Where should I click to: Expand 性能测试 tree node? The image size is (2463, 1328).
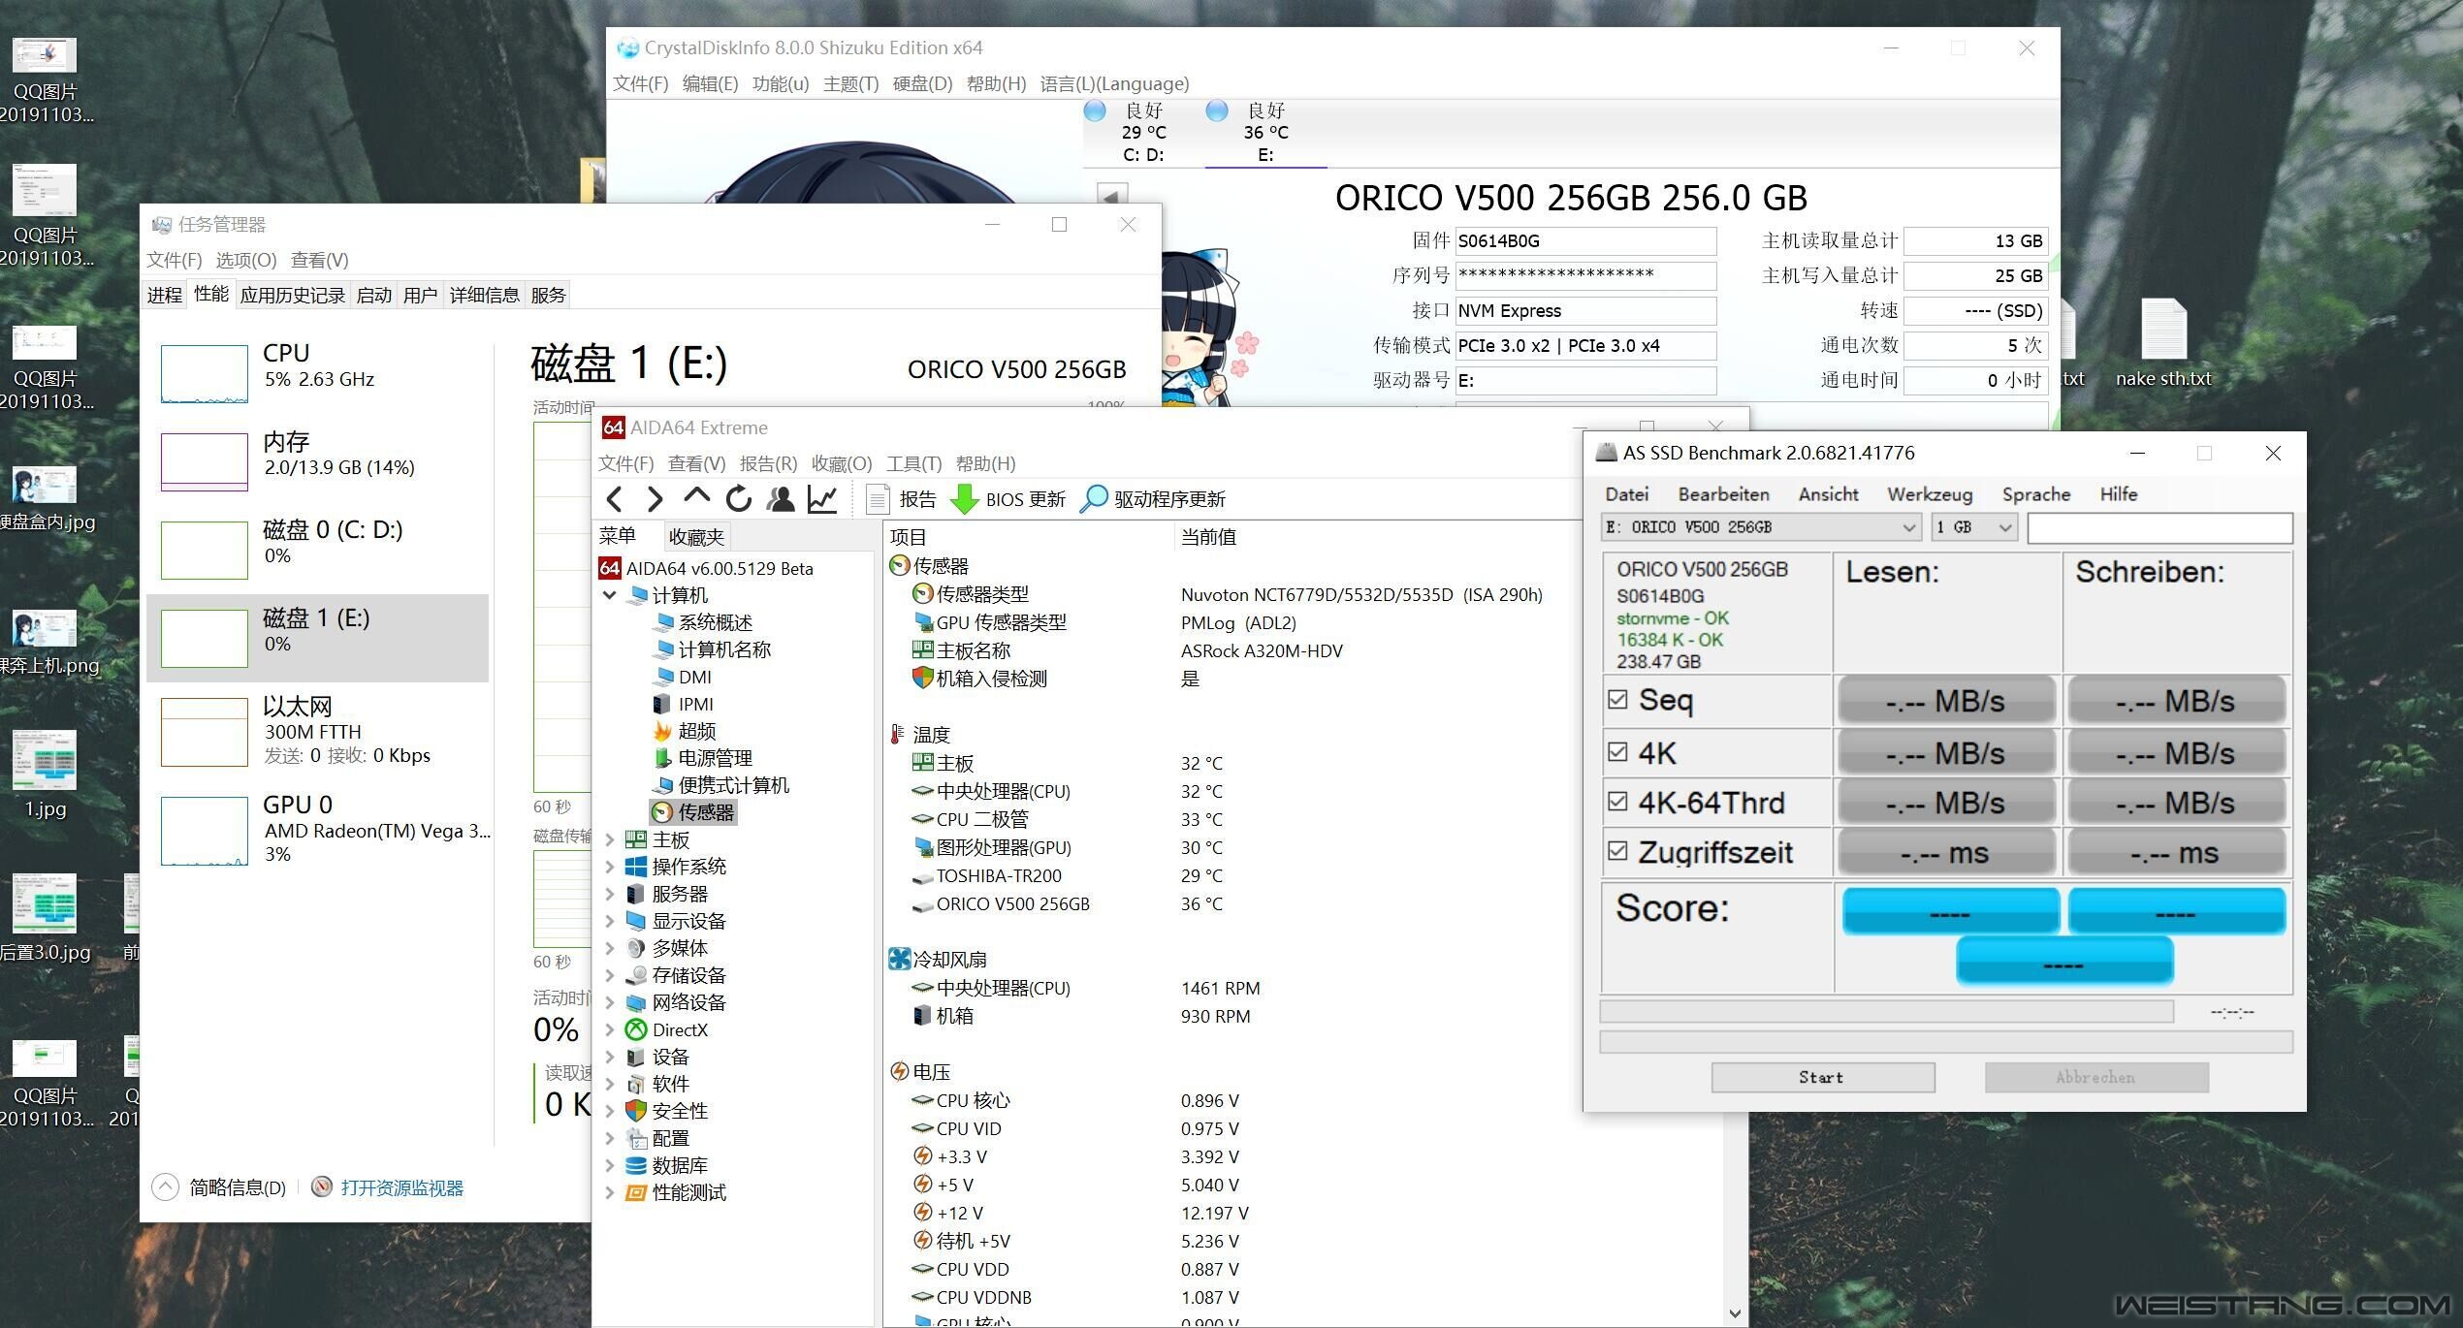(610, 1192)
